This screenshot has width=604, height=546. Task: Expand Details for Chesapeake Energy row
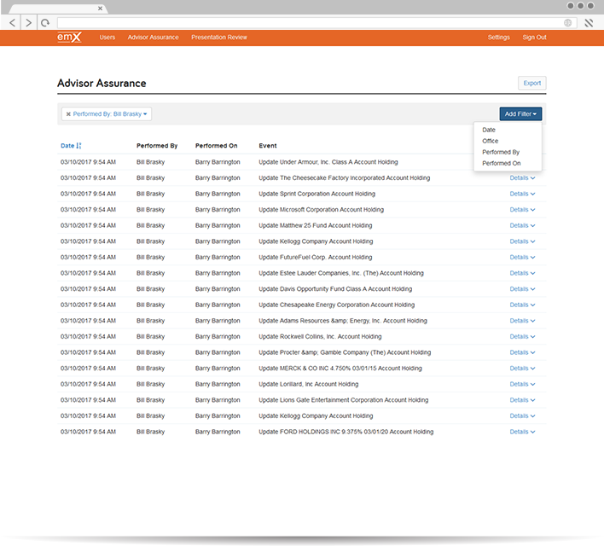coord(522,305)
